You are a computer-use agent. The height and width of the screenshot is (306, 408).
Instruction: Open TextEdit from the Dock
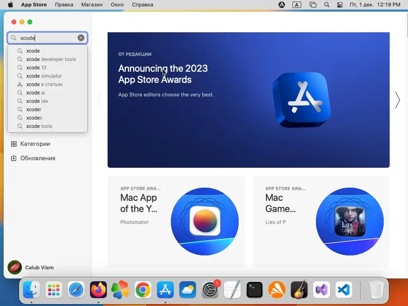coord(232,290)
